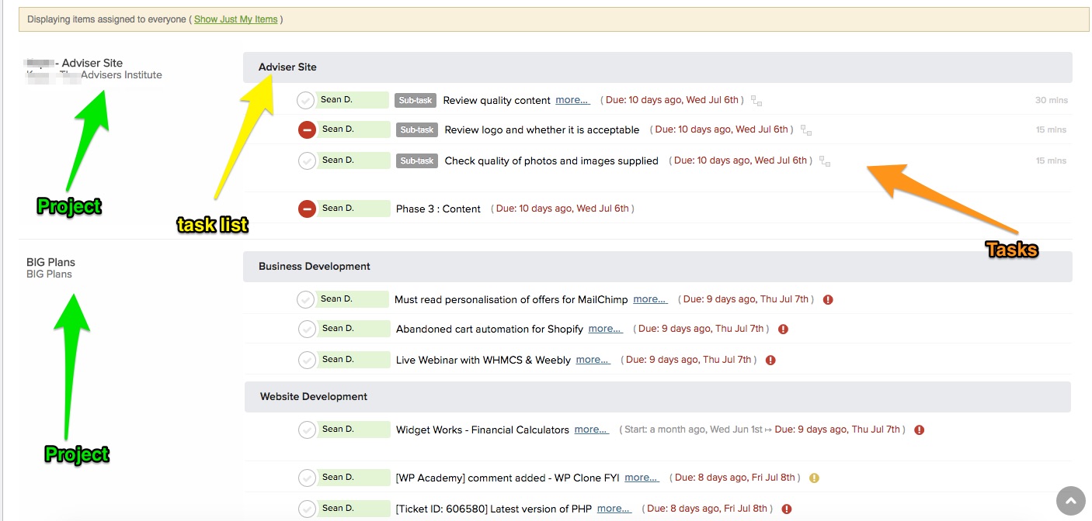Tick checkbox for Check quality of photos task
Viewport: 1092px width, 521px height.
(x=307, y=160)
